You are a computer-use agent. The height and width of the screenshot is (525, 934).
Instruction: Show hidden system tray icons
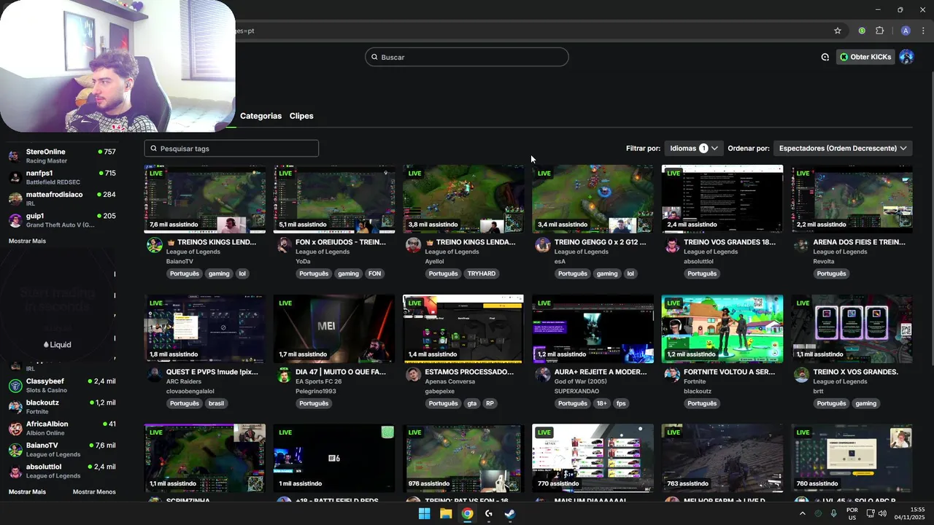(803, 514)
